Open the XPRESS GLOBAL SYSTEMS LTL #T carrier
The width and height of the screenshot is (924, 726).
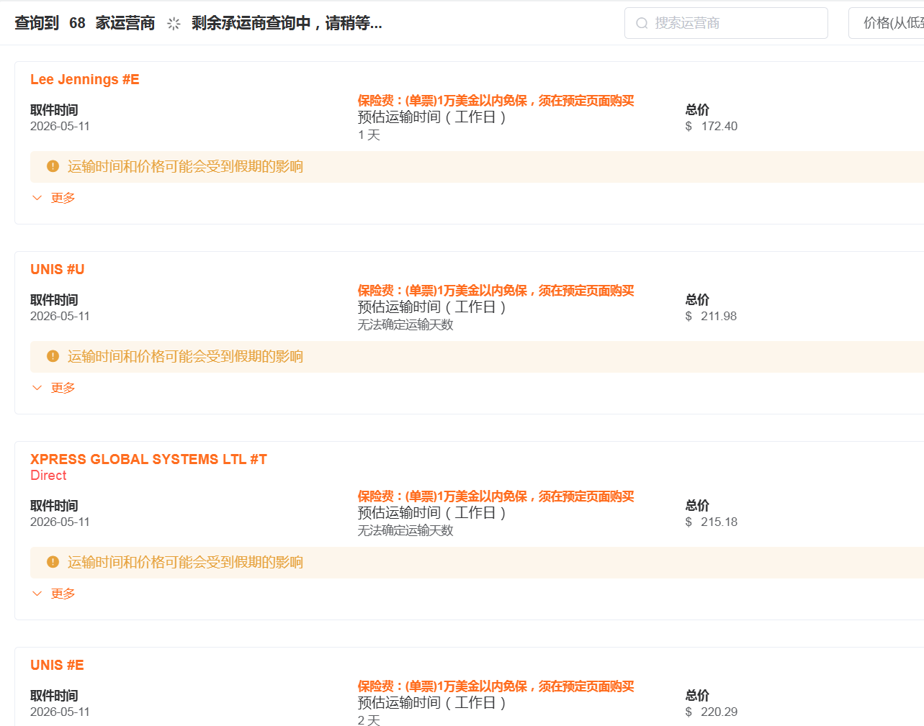(148, 459)
